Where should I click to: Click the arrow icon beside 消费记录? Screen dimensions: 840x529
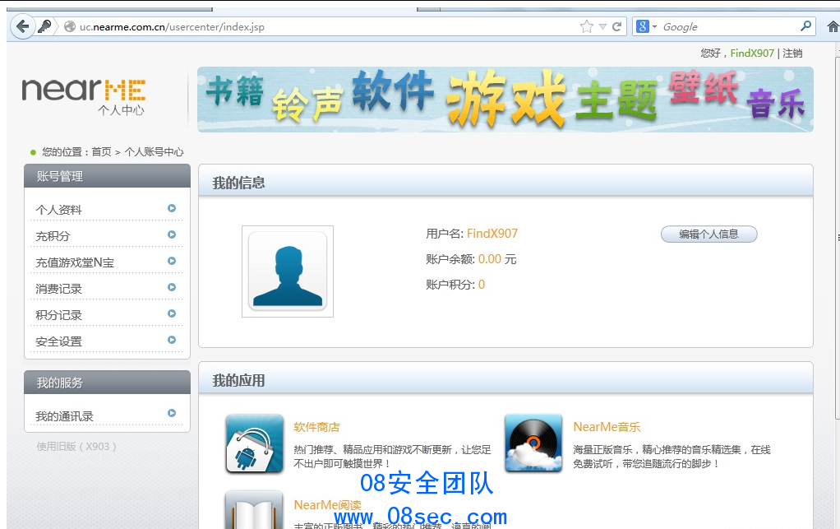pyautogui.click(x=172, y=287)
